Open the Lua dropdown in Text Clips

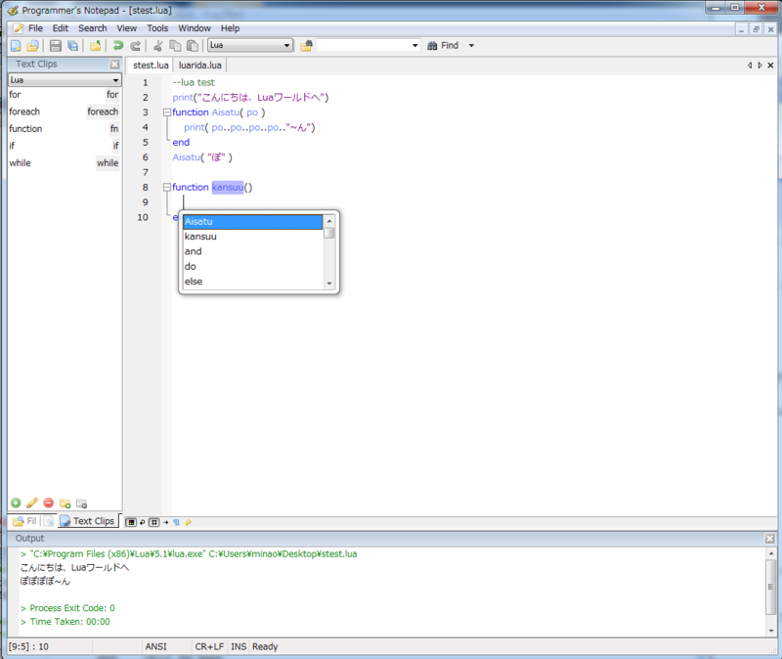point(65,80)
